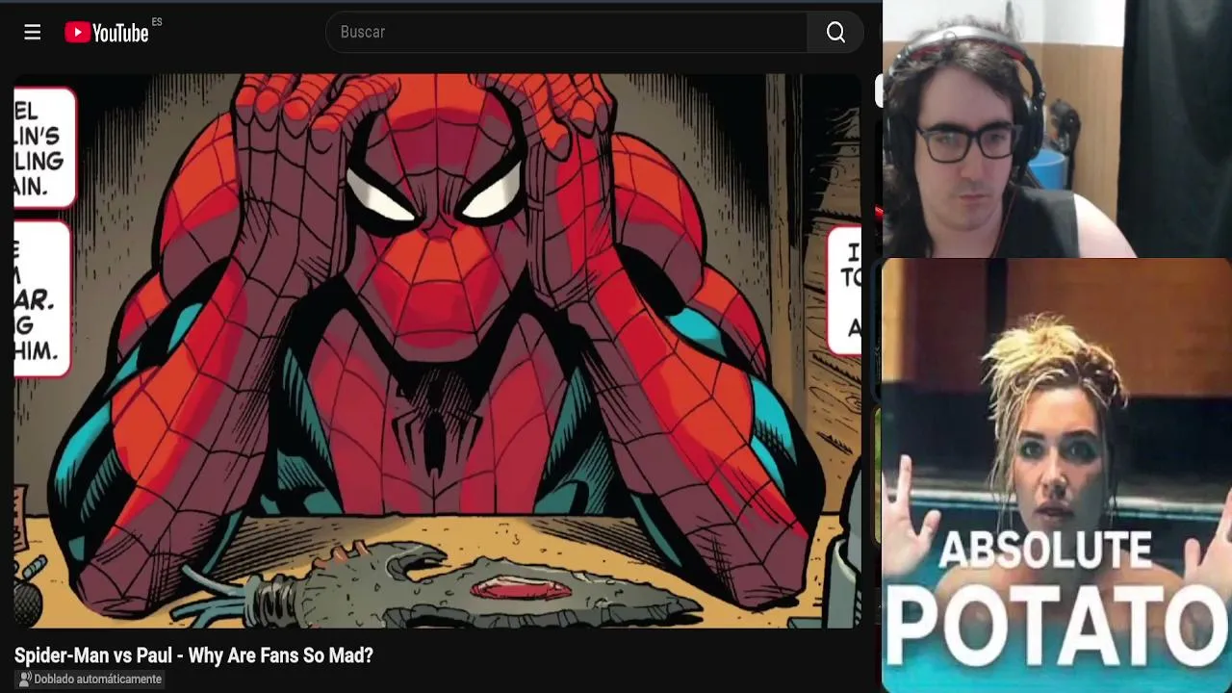Image resolution: width=1232 pixels, height=693 pixels.
Task: Click the 'Doblado automáticamente' badge
Action: coord(90,680)
